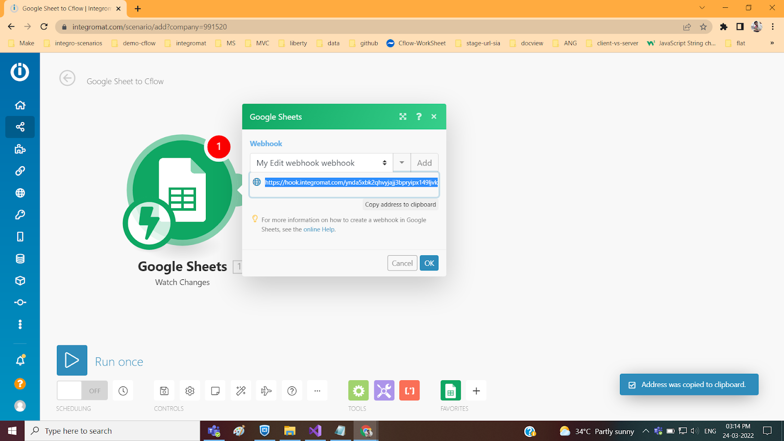Open Data stores database icon in sidebar
The height and width of the screenshot is (441, 784).
[20, 259]
